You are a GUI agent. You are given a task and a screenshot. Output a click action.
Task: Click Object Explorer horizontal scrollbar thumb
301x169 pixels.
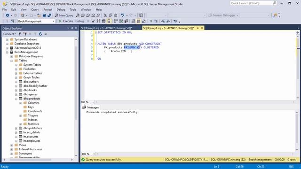click(31, 160)
